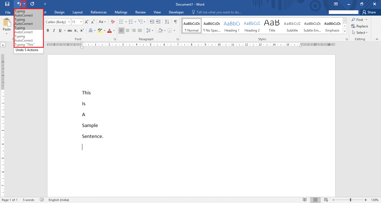Viewport: 381px width, 203px height.
Task: Open the Developer tab
Action: pos(176,12)
